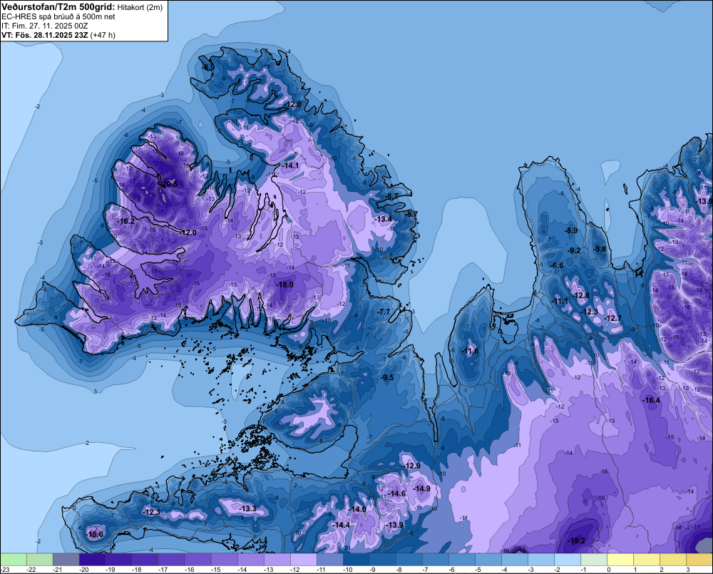The image size is (713, 574).
Task: Click the legend swatch labeled -10
Action: coord(356,559)
